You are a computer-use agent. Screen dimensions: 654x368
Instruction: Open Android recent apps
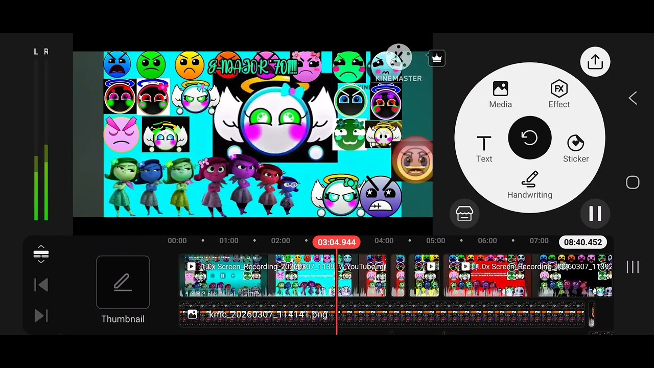coord(633,267)
